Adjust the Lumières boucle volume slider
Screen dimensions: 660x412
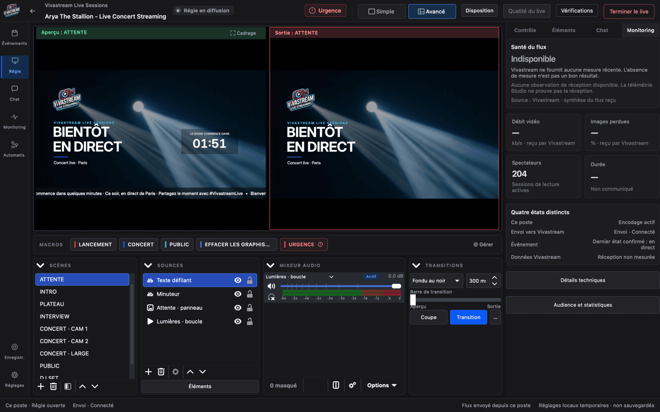(341, 286)
